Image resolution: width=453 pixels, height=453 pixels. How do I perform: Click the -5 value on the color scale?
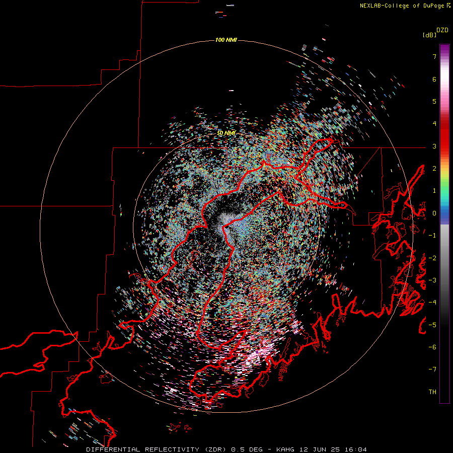point(432,325)
